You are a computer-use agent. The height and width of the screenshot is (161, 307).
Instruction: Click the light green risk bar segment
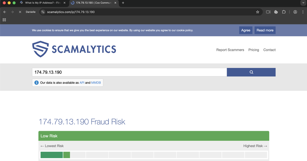[x=67, y=155]
